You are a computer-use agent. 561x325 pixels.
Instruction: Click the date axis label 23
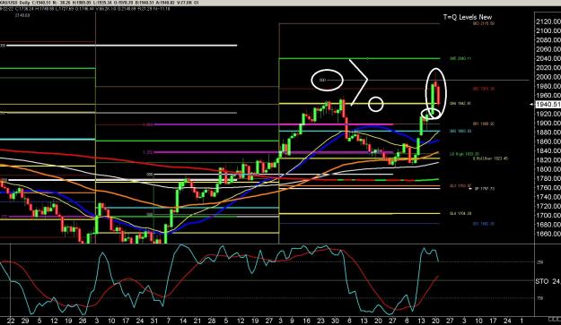320,321
